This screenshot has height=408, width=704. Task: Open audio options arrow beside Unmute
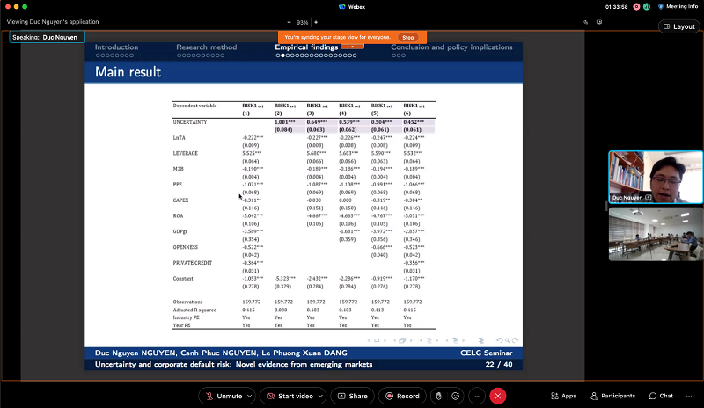click(250, 396)
